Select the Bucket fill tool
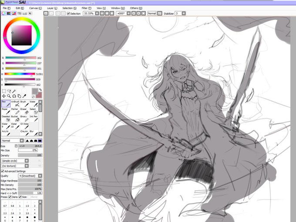The height and width of the screenshot is (222, 296). click(15, 118)
